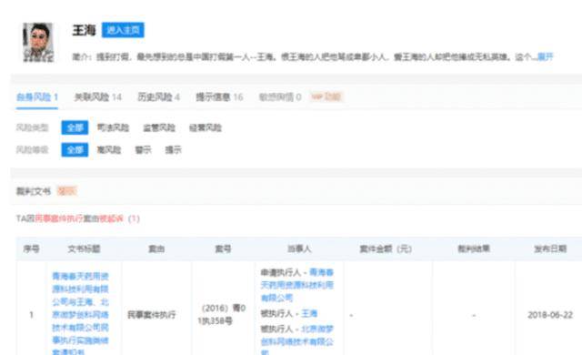The width and height of the screenshot is (582, 355).
Task: Click the 进入主页 button beside 王海
Action: 123,30
